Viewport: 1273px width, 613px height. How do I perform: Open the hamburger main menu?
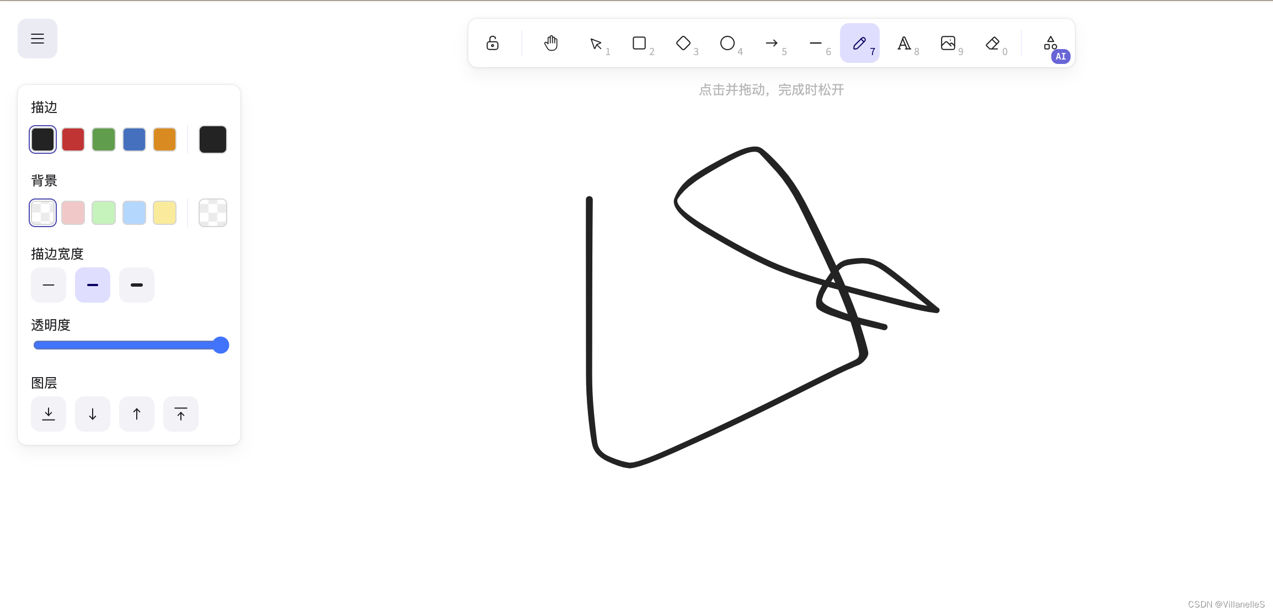click(x=38, y=39)
